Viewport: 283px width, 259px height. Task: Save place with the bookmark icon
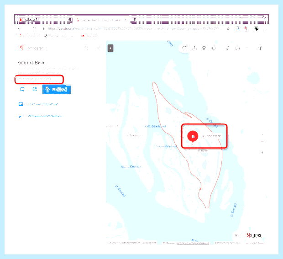pos(22,89)
